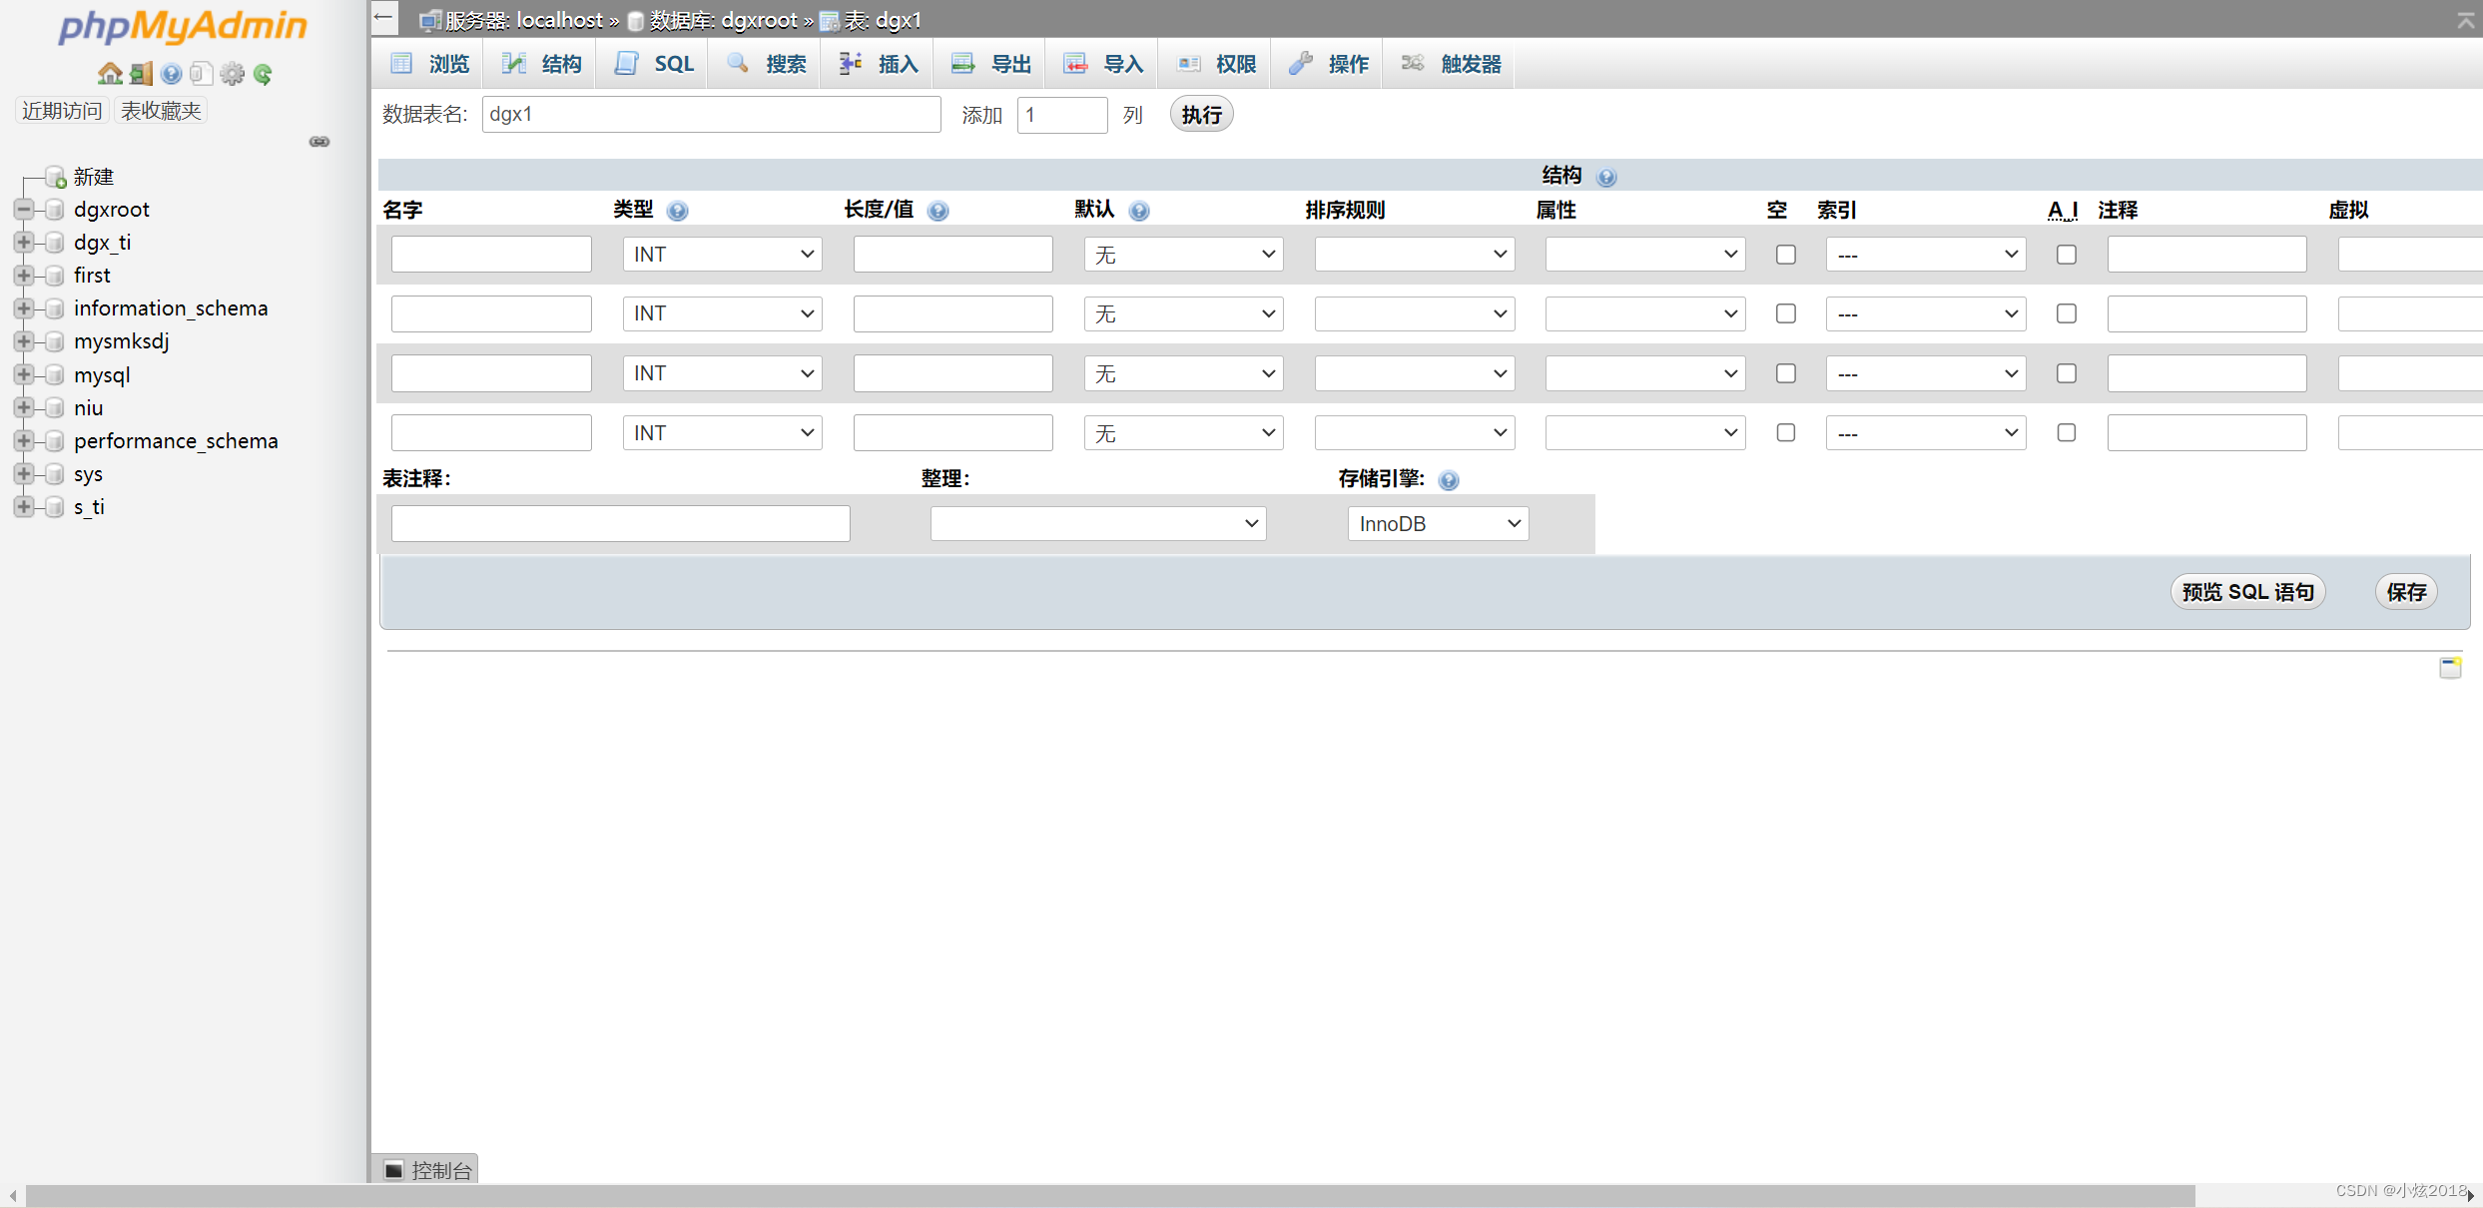Screen dimensions: 2483x1208
Task: Click the 添加 column count input
Action: pyautogui.click(x=1062, y=115)
